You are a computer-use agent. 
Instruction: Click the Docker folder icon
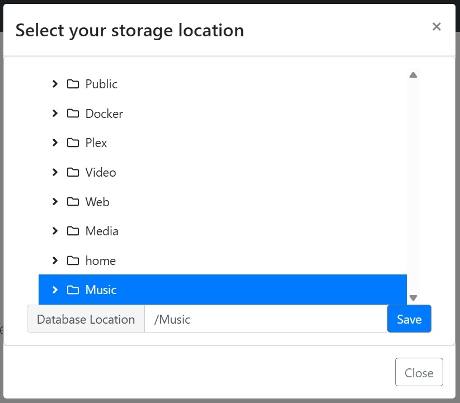pyautogui.click(x=73, y=113)
